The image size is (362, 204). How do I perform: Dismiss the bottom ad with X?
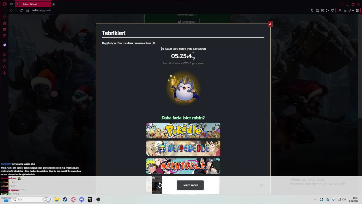click(x=261, y=185)
